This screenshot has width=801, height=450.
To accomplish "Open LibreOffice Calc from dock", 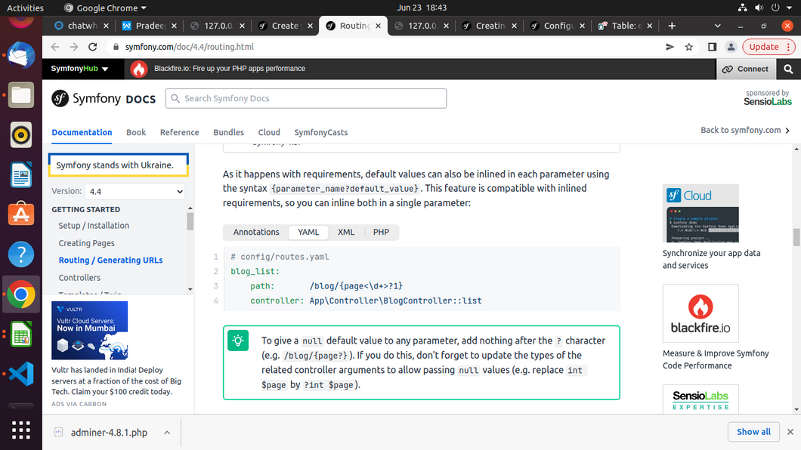I will (21, 334).
